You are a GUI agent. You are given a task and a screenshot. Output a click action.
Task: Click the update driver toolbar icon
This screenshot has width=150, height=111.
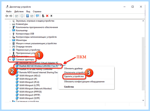(43, 16)
